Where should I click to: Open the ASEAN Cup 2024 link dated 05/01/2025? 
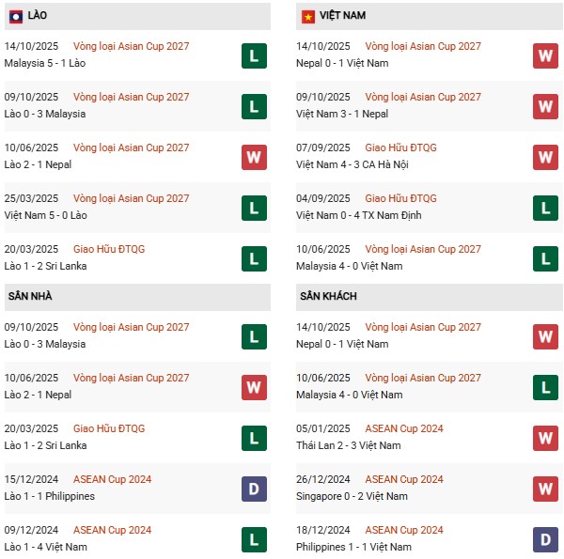pos(404,428)
